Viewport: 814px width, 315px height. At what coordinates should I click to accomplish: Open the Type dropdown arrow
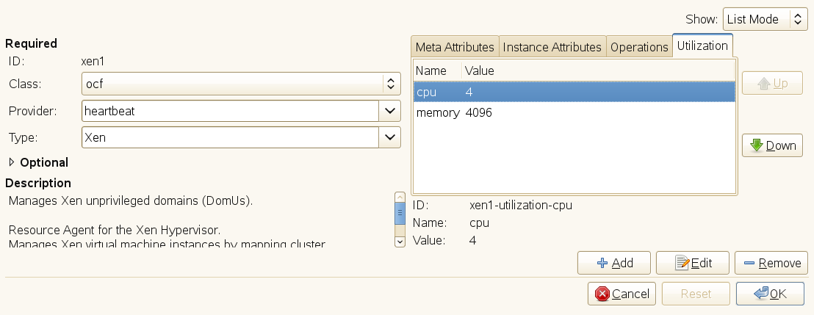point(389,137)
